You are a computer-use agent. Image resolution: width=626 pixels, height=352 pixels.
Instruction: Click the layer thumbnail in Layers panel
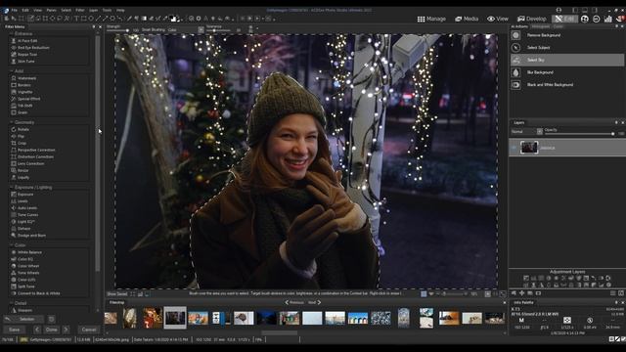pos(529,148)
